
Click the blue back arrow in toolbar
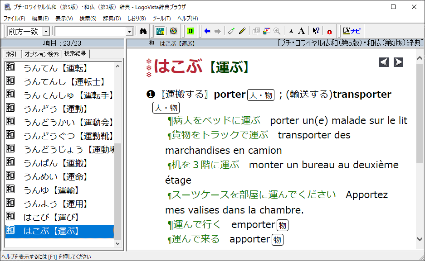click(207, 31)
